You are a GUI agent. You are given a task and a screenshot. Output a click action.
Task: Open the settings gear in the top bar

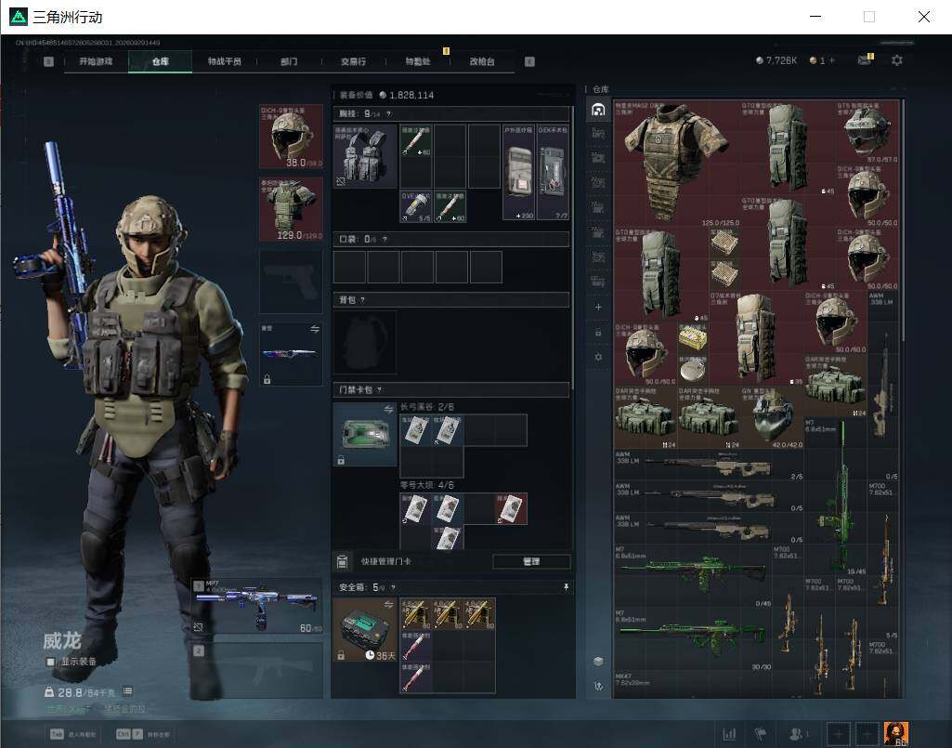coord(896,60)
